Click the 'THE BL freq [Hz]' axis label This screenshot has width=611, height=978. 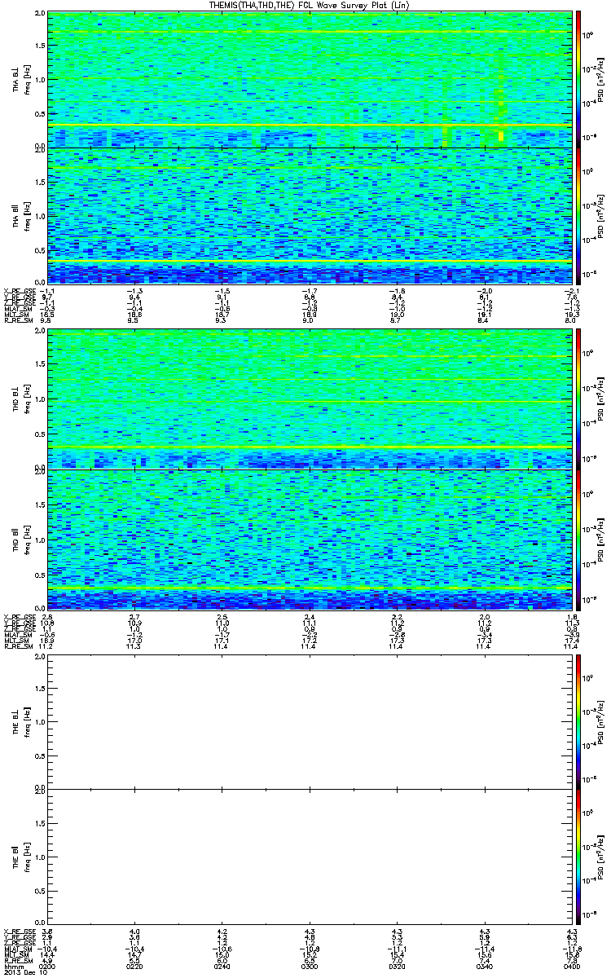point(21,720)
